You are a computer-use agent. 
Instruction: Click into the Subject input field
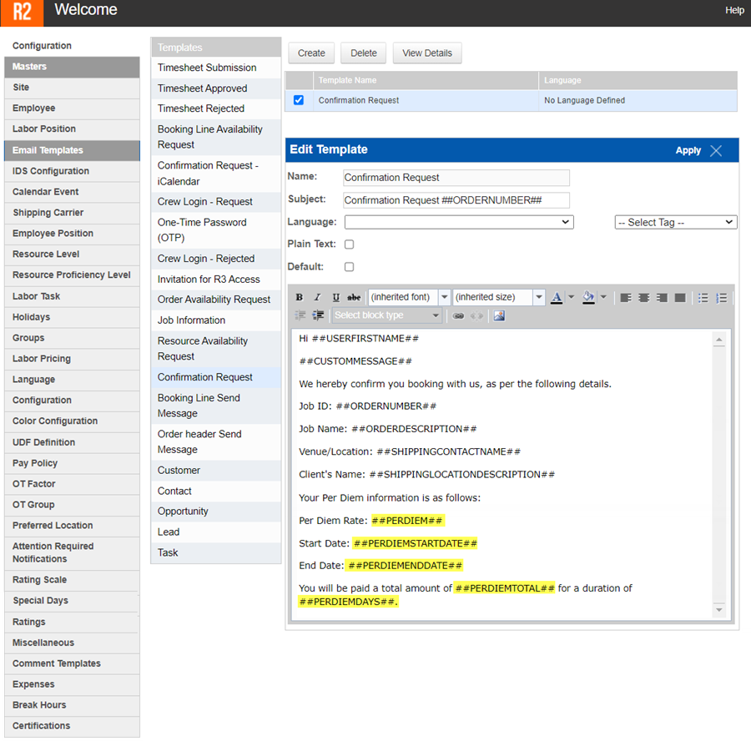[x=456, y=200]
